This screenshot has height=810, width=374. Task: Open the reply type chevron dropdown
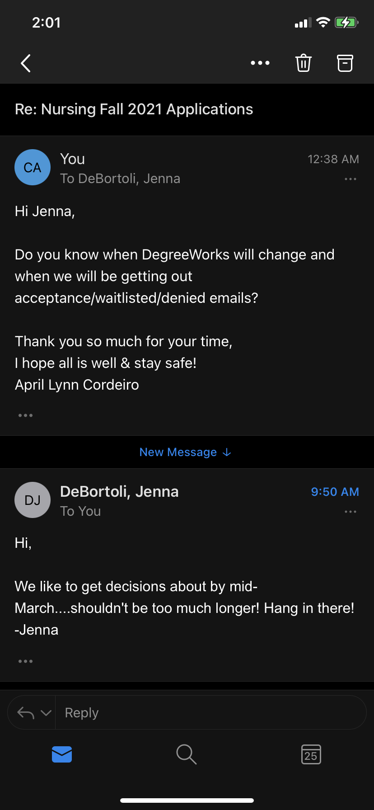click(46, 713)
